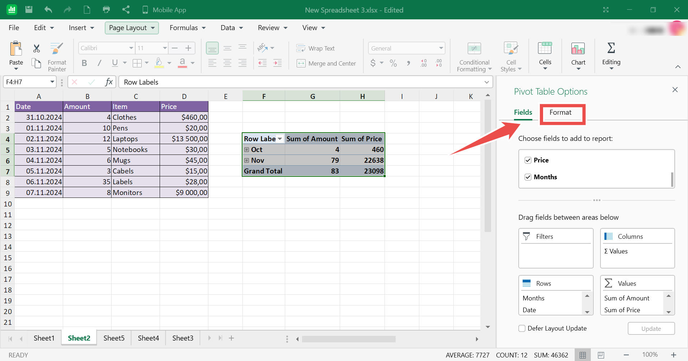
Task: Close the Pivot Table Options panel
Action: click(675, 90)
